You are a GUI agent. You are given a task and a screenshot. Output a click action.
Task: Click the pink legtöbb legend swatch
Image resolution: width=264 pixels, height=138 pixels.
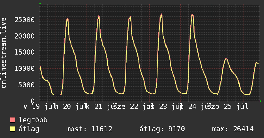pos(12,120)
